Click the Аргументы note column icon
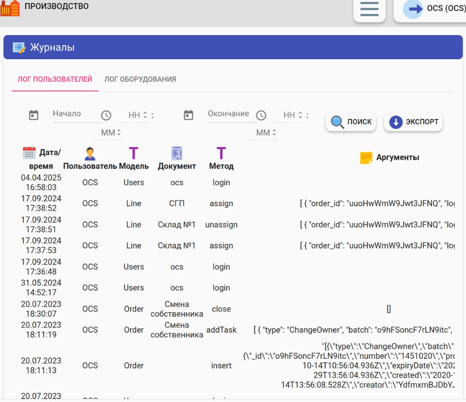466x402 pixels. tap(366, 158)
